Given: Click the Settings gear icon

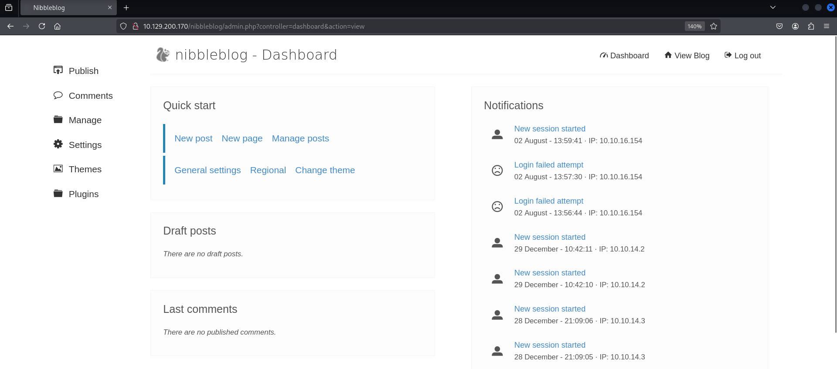Looking at the screenshot, I should [x=58, y=144].
